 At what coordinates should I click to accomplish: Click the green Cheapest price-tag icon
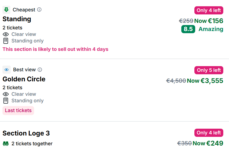click(7, 10)
